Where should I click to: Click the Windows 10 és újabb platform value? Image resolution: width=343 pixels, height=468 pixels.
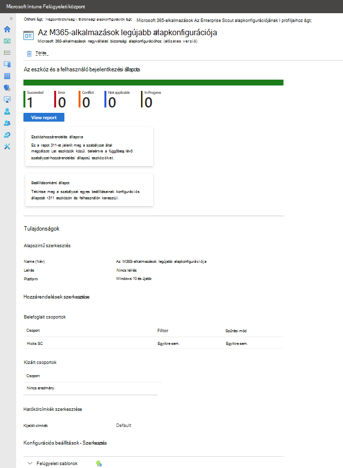[x=134, y=278]
